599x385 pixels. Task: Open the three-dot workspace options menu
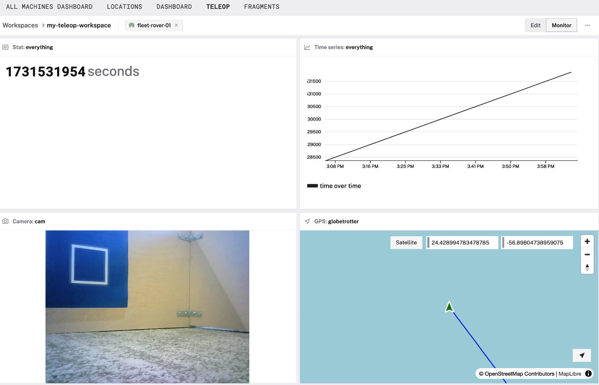pos(587,25)
